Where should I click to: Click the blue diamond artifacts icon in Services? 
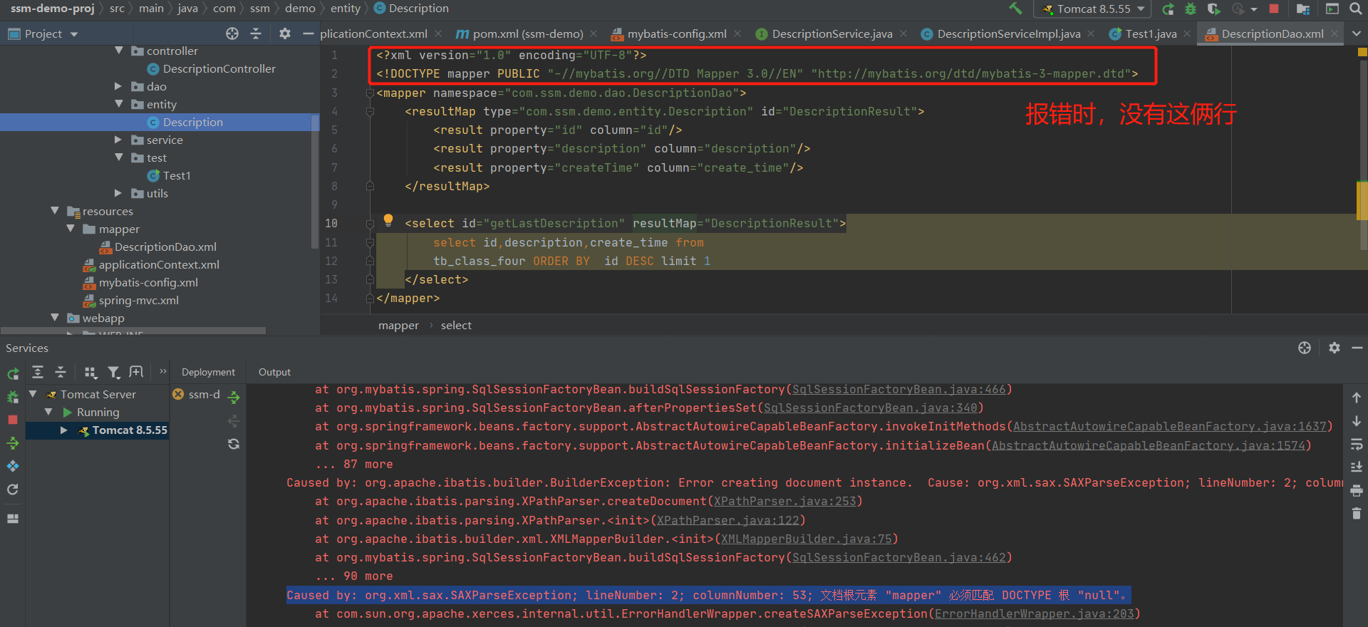13,466
